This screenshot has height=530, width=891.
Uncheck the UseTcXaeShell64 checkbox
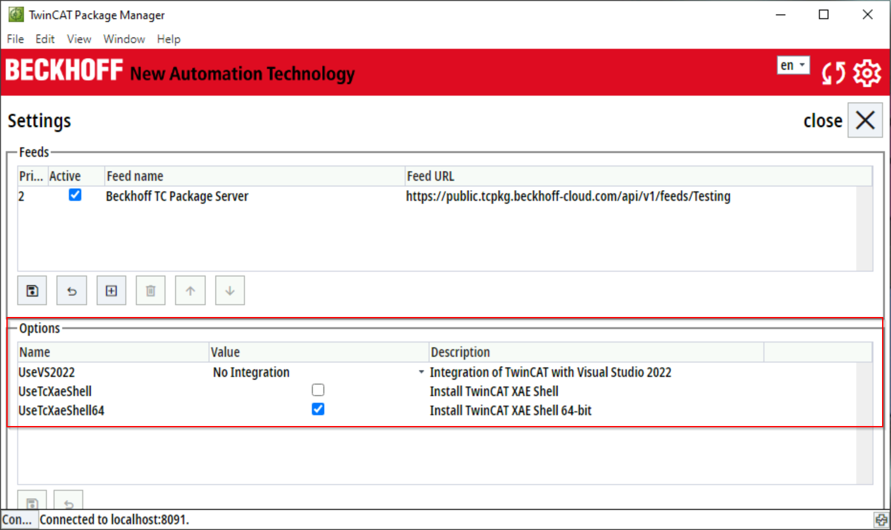coord(318,409)
